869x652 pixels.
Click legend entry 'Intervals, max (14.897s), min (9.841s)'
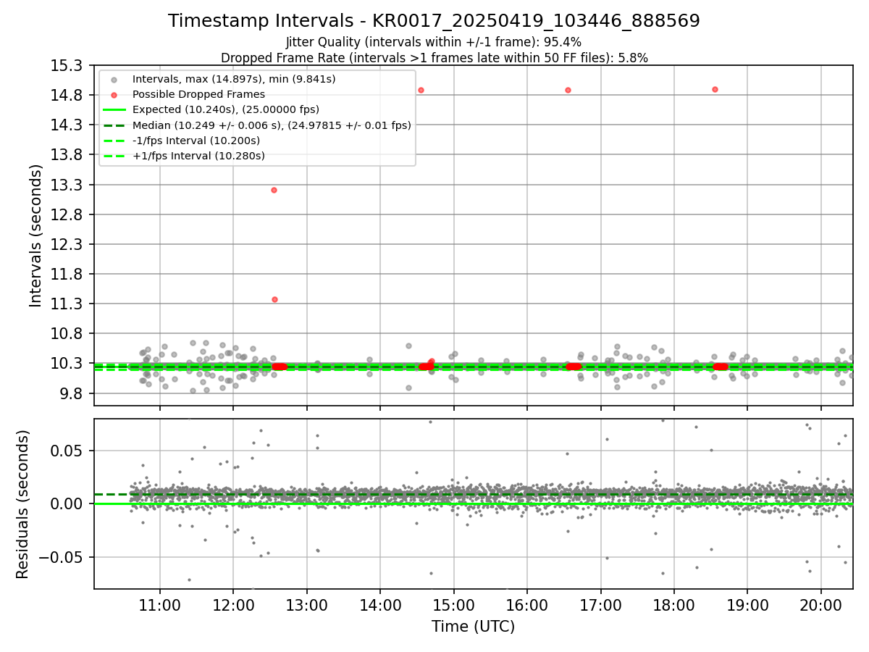234,79
